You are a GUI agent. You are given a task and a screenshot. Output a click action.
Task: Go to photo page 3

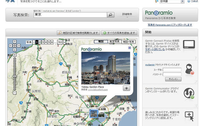pyautogui.click(x=43, y=42)
